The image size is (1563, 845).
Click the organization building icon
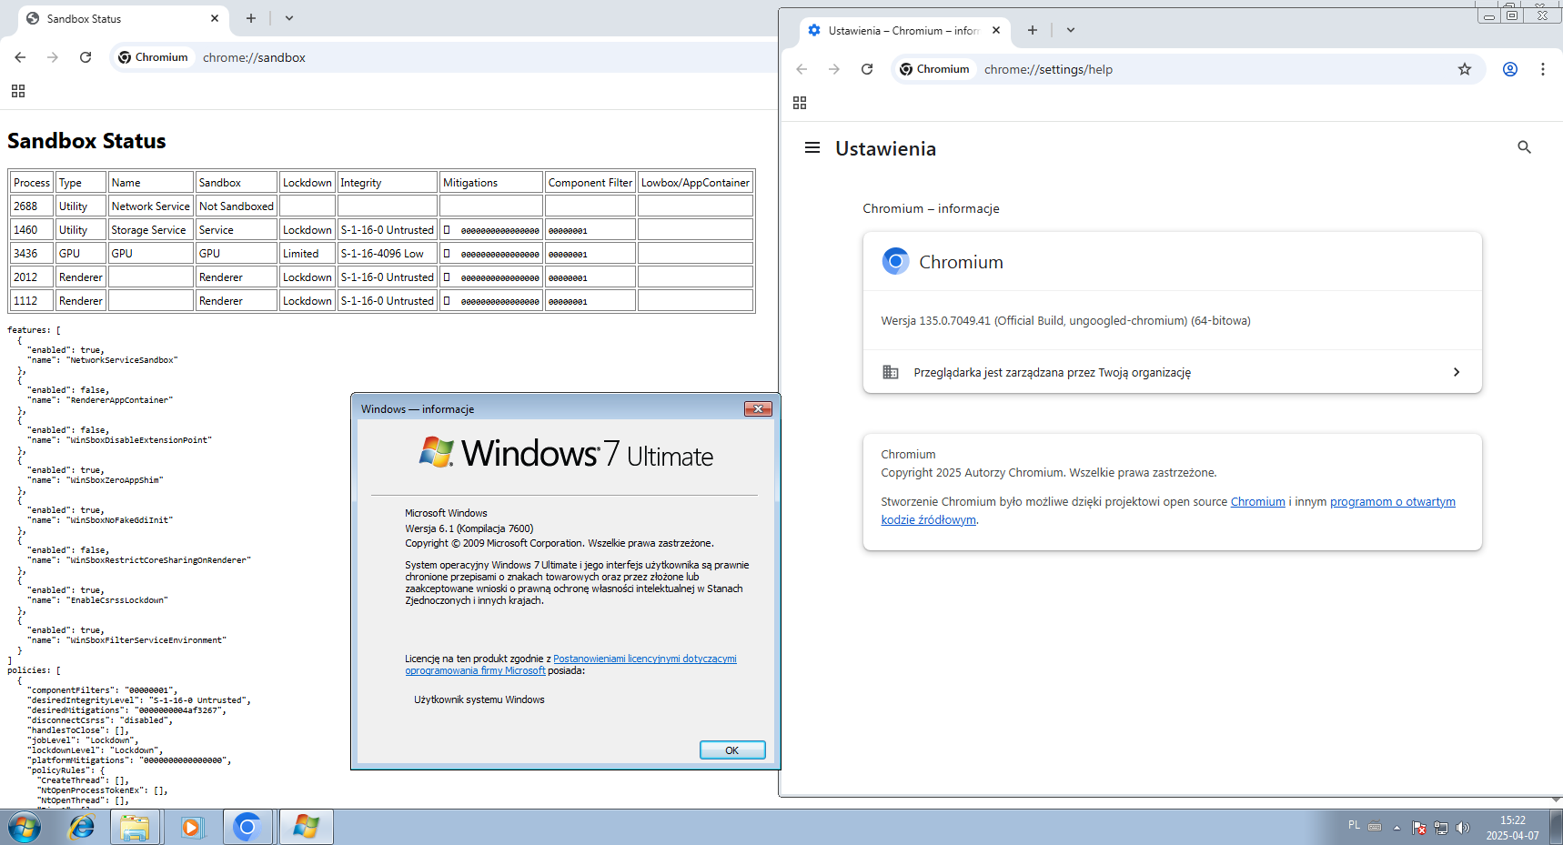891,372
